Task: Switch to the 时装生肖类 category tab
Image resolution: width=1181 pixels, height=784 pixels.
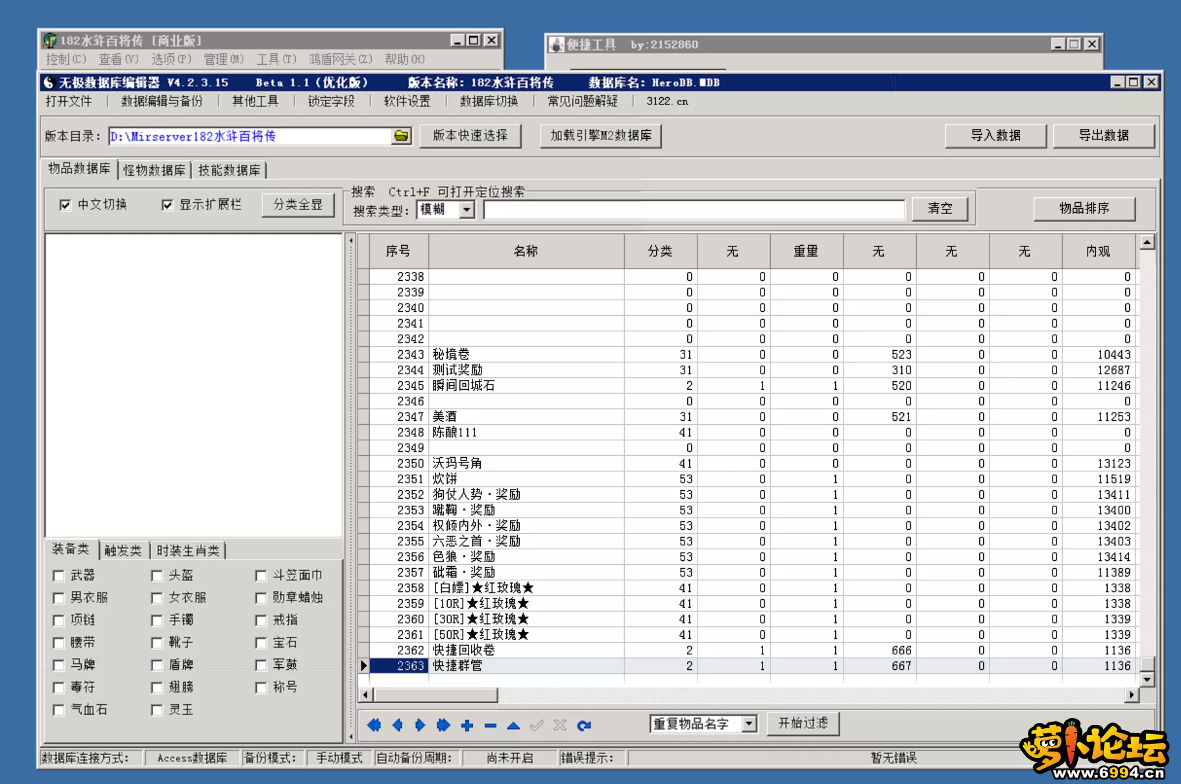Action: pos(188,551)
